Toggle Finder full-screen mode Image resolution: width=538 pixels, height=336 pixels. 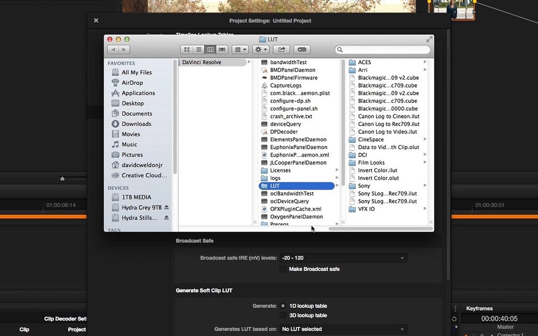point(429,39)
